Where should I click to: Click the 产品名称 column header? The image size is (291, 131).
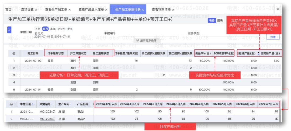tap(82, 104)
